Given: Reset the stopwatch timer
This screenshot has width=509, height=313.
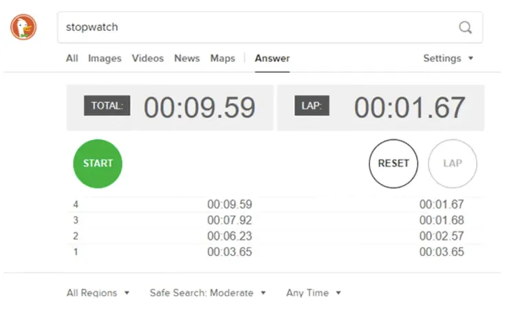Looking at the screenshot, I should pos(393,163).
